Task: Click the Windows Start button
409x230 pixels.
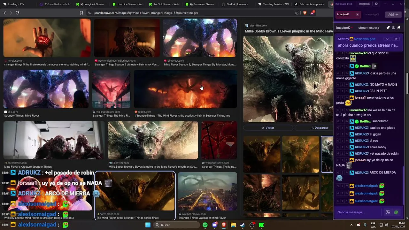Action: (148, 225)
